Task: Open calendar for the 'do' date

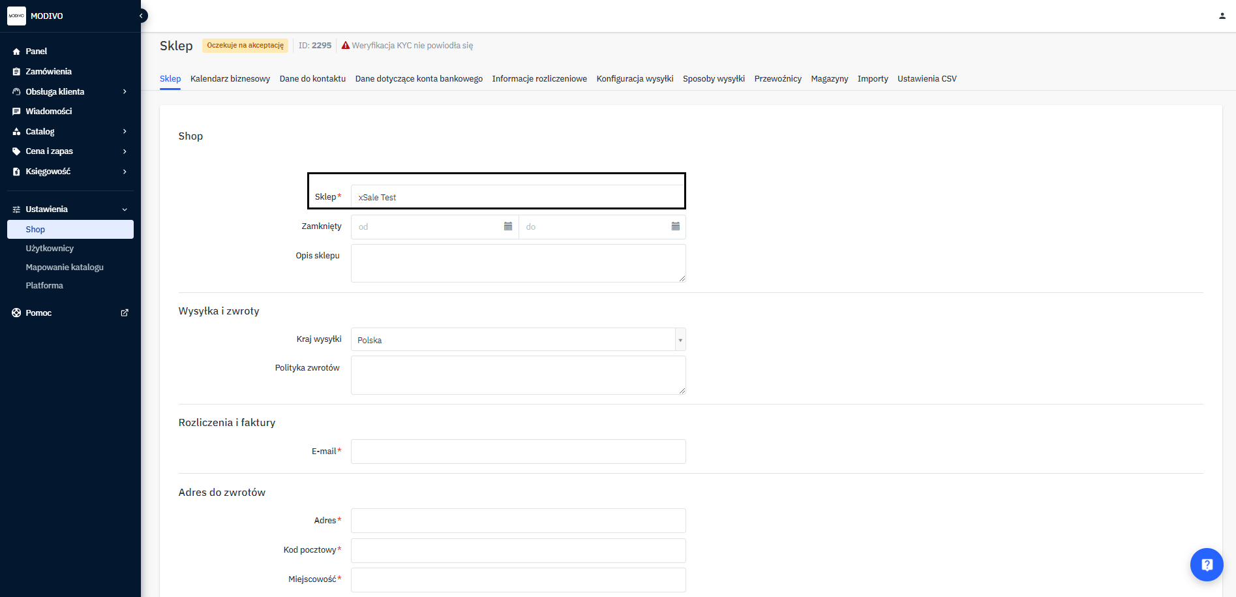Action: pyautogui.click(x=675, y=226)
